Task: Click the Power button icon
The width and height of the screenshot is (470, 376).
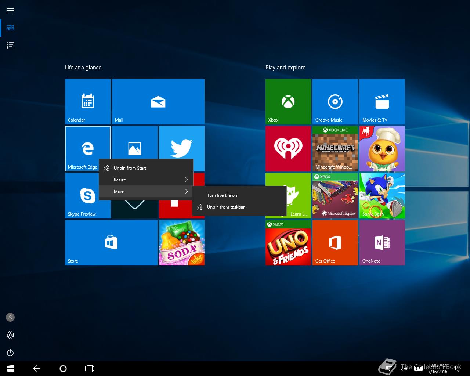Action: pos(10,353)
